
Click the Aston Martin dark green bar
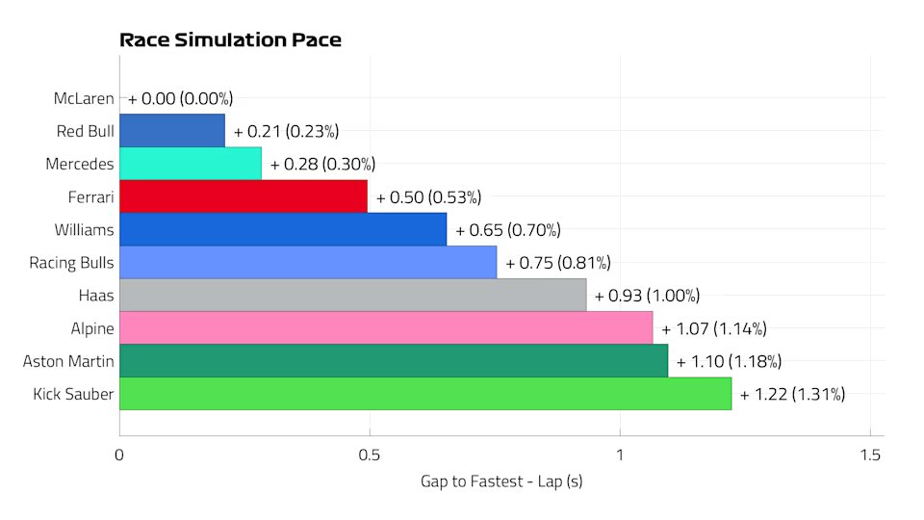click(394, 361)
